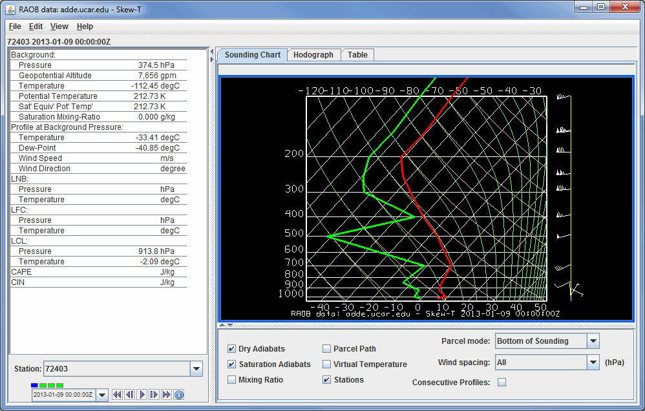The width and height of the screenshot is (645, 411).
Task: Disable the Dry Adiabats checkbox
Action: point(232,349)
